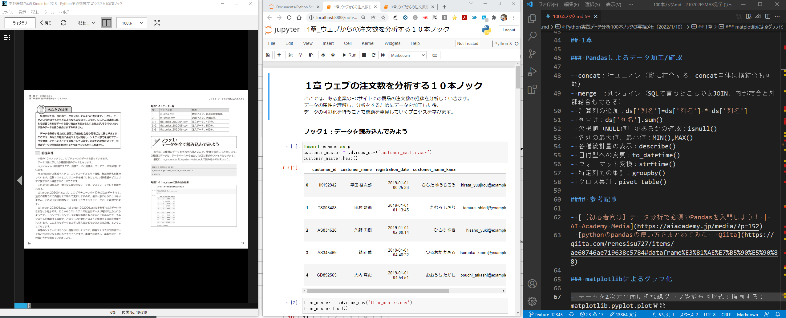Cut the selected cell with the scissors icon
Image resolution: width=786 pixels, height=318 pixels.
290,55
